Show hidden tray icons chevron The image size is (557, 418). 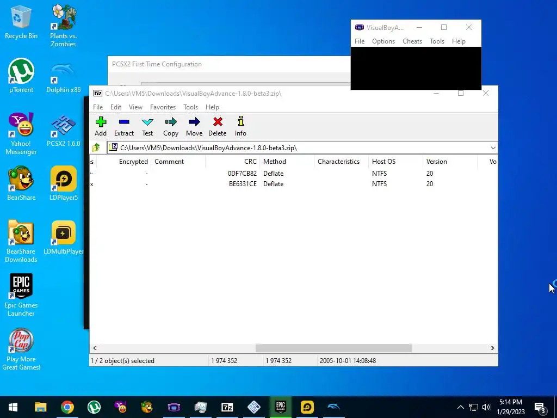460,407
